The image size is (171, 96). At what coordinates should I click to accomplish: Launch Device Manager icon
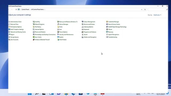point(58,24)
